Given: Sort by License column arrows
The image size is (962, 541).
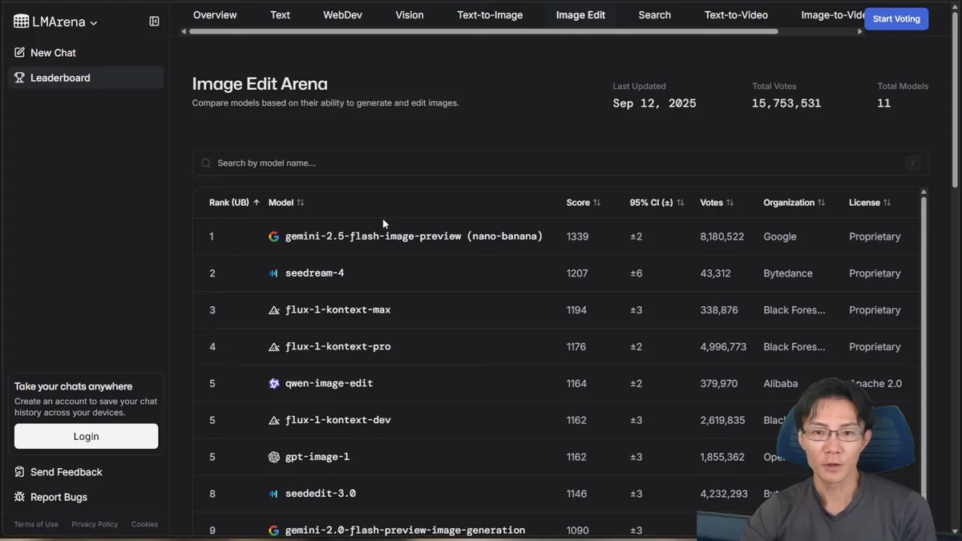Looking at the screenshot, I should pyautogui.click(x=887, y=203).
